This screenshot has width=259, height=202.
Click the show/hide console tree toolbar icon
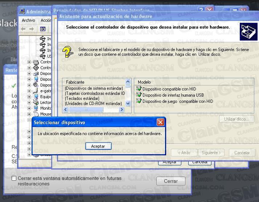click(x=42, y=29)
